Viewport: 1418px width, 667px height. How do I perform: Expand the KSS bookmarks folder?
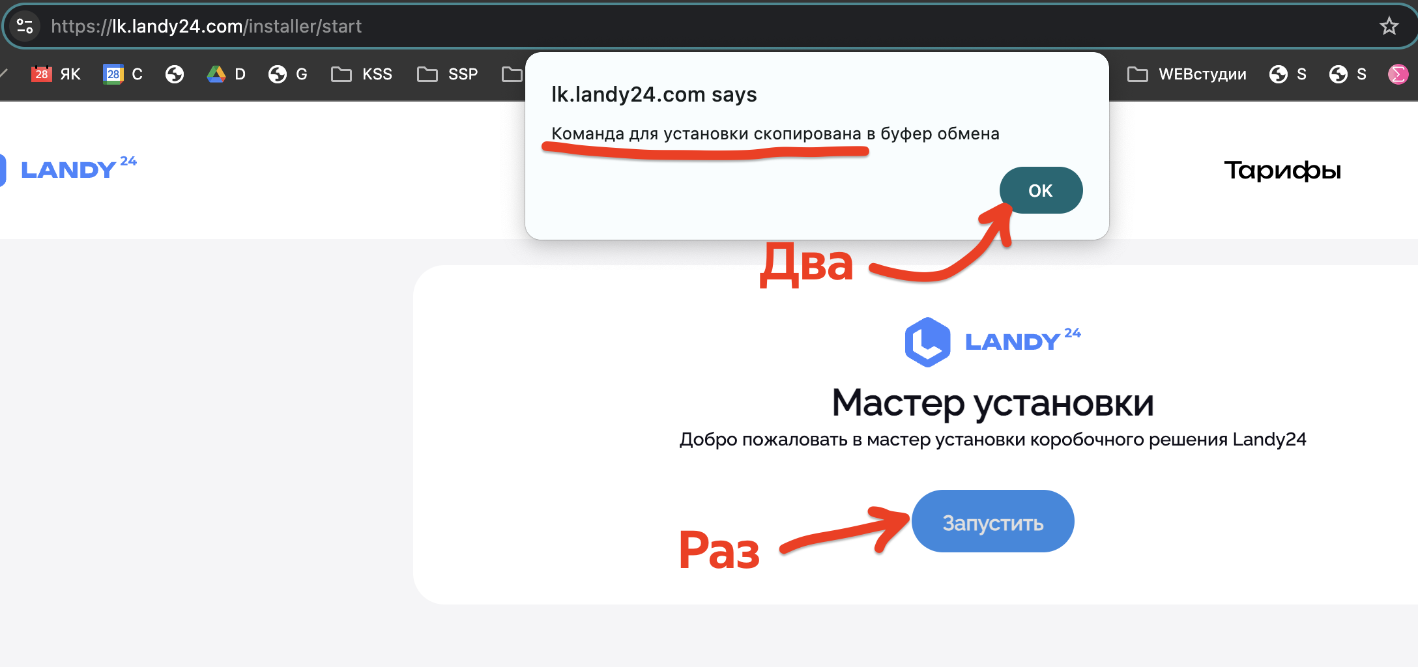[362, 74]
